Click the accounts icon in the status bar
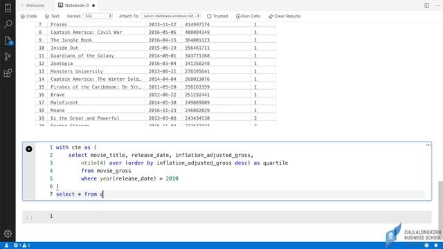 [x=6, y=246]
